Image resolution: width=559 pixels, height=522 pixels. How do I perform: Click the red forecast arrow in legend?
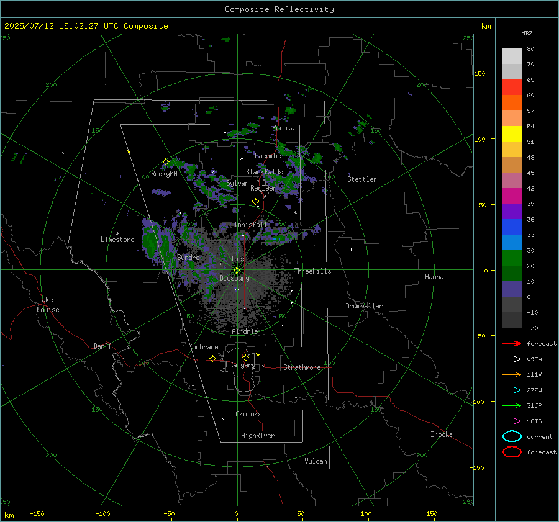512,343
